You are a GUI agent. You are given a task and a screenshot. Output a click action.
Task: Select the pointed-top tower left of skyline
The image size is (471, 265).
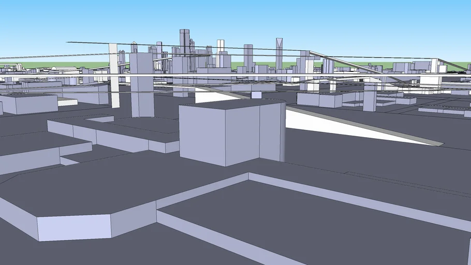point(134,47)
